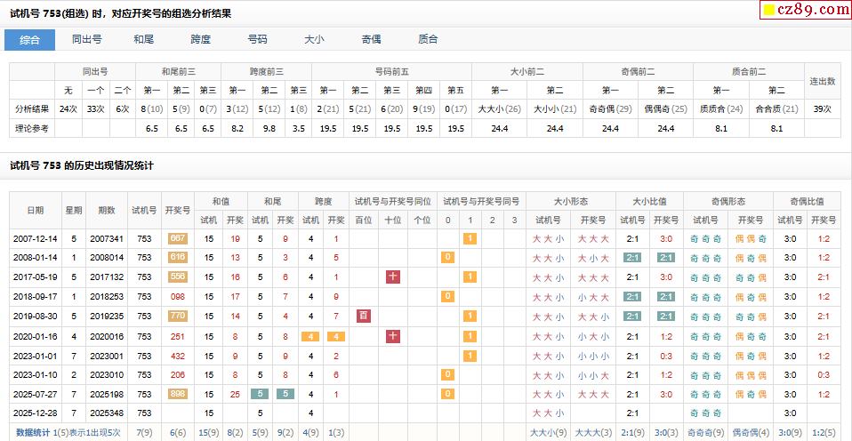This screenshot has height=441, width=852.
Task: Go to the 跨度 tab
Action: (201, 39)
